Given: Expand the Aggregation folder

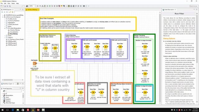Looking at the screenshot, I should (x=5, y=23).
